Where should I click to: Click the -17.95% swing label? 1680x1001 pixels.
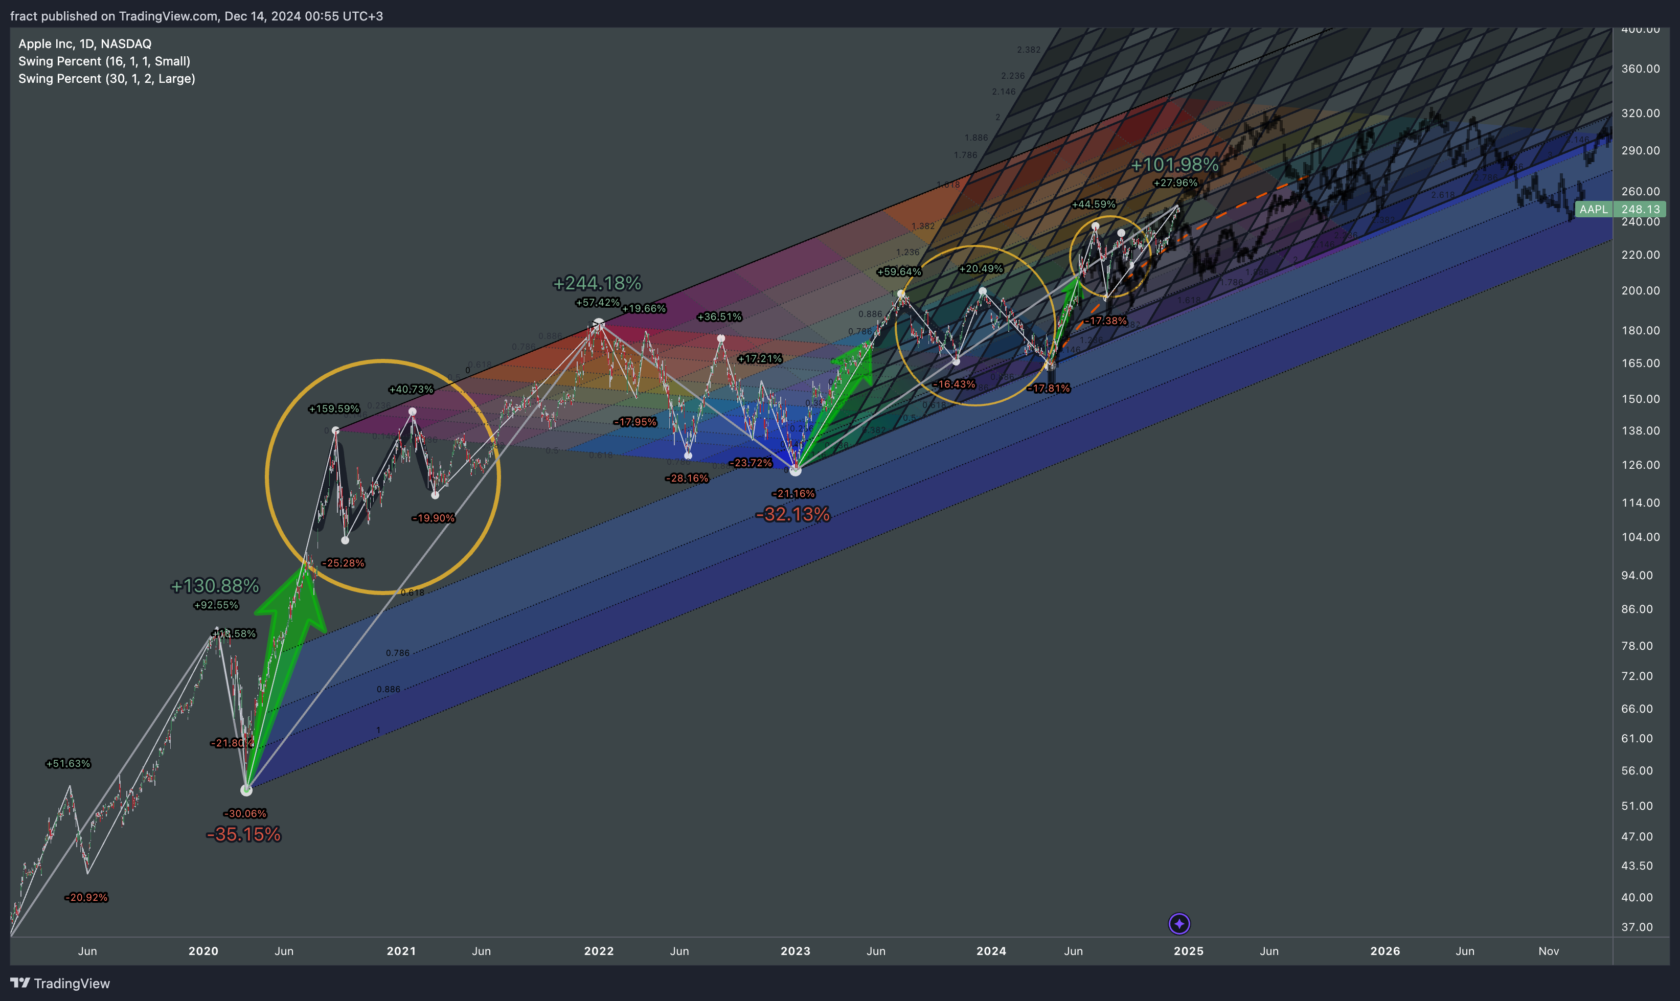[x=635, y=422]
